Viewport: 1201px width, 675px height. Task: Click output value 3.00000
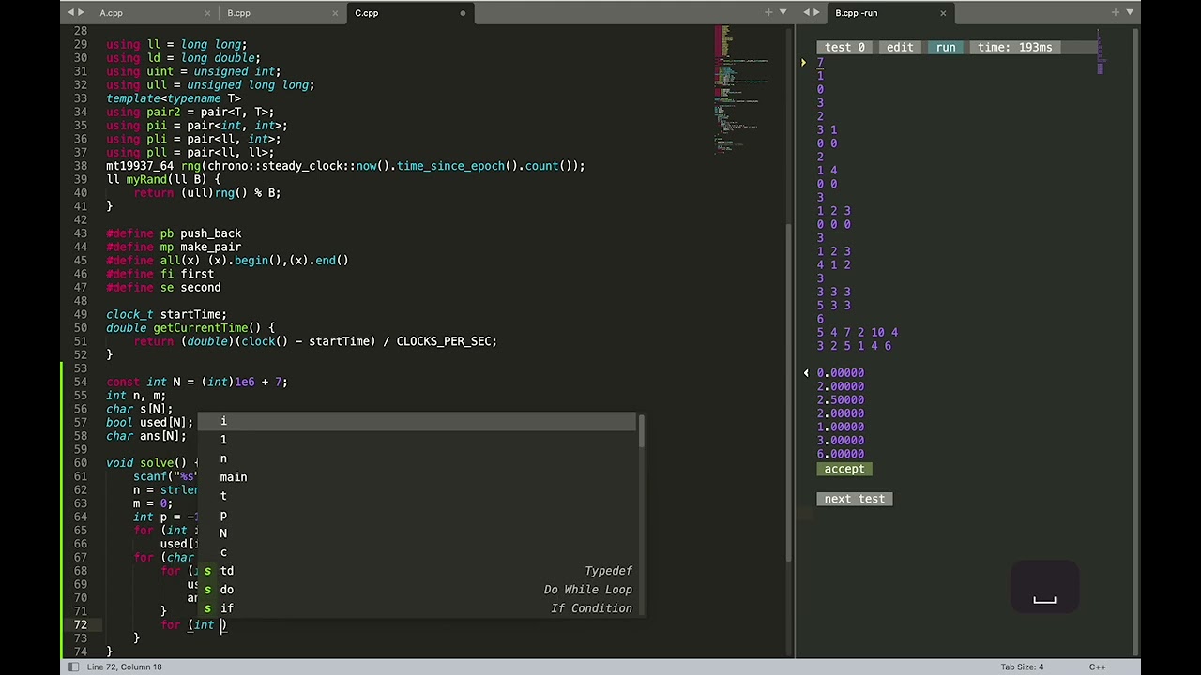coord(841,441)
